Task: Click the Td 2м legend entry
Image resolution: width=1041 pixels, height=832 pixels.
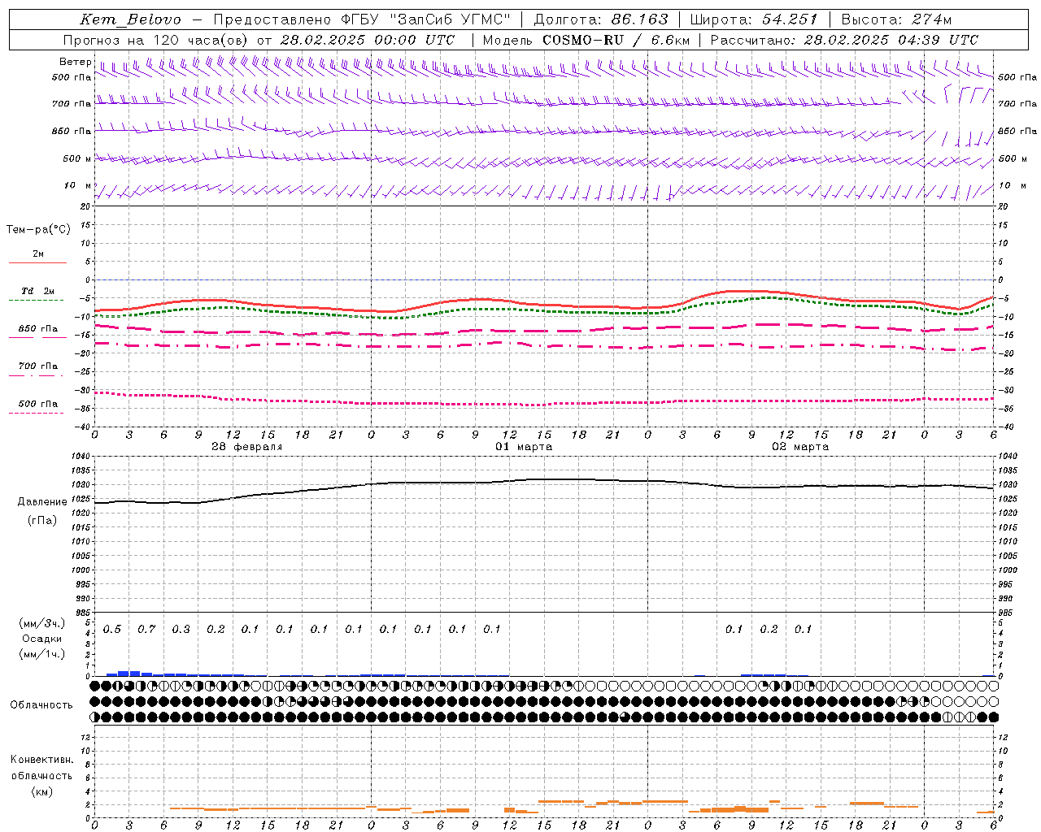Action: 37,291
